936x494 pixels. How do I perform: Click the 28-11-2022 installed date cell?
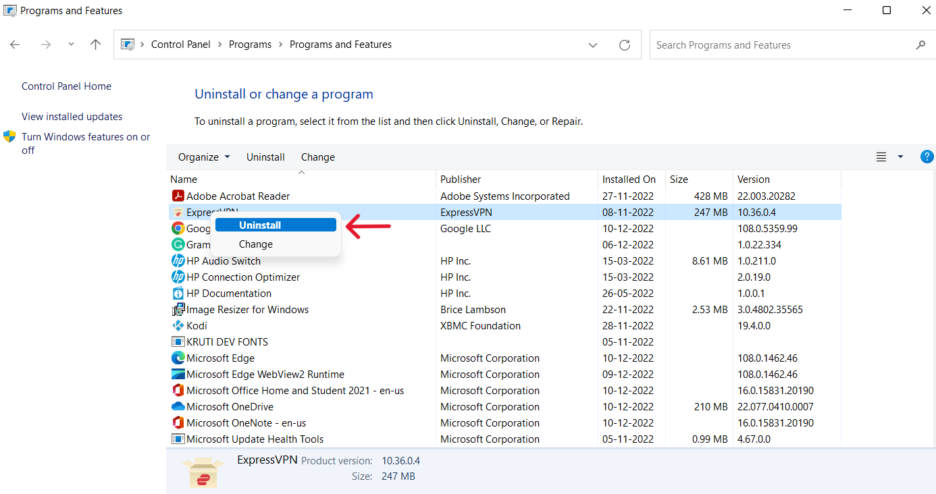628,326
